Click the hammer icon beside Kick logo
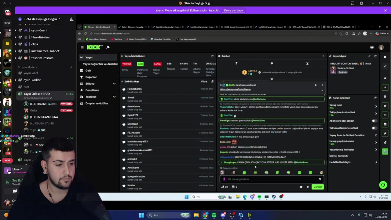Viewport: 391px width, 220px height. pos(108,47)
